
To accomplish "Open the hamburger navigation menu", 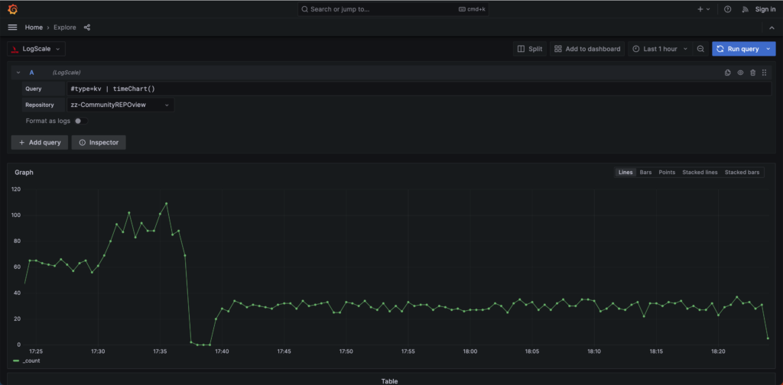I will click(x=12, y=27).
